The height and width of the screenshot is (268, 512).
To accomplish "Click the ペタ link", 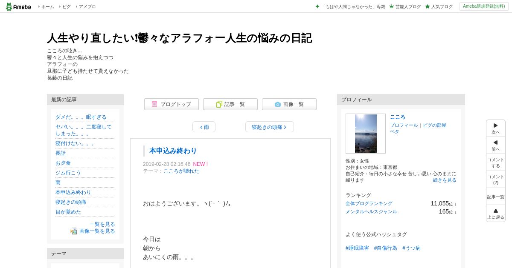I will pos(395,132).
